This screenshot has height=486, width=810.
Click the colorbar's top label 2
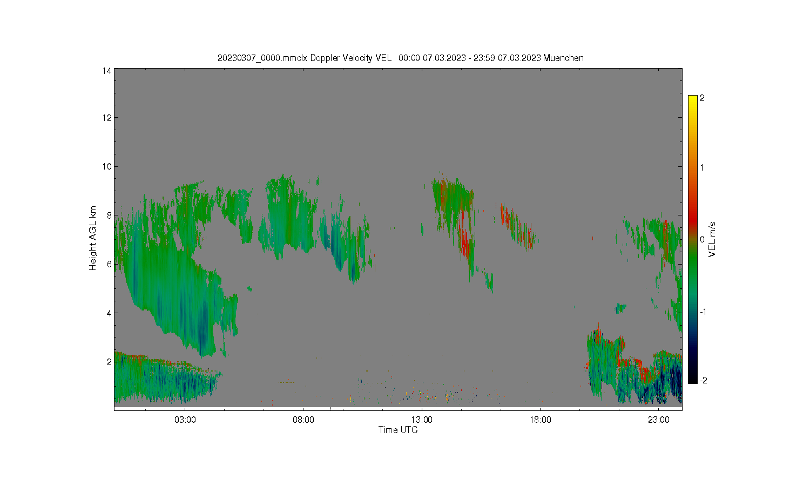(702, 98)
